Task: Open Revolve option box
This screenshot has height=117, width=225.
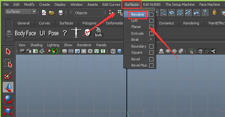Action: click(x=151, y=14)
